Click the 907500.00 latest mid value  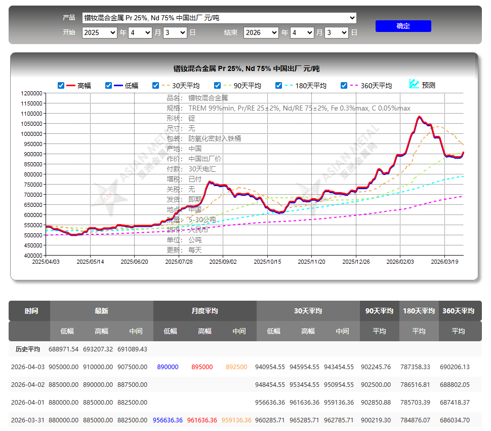133,367
